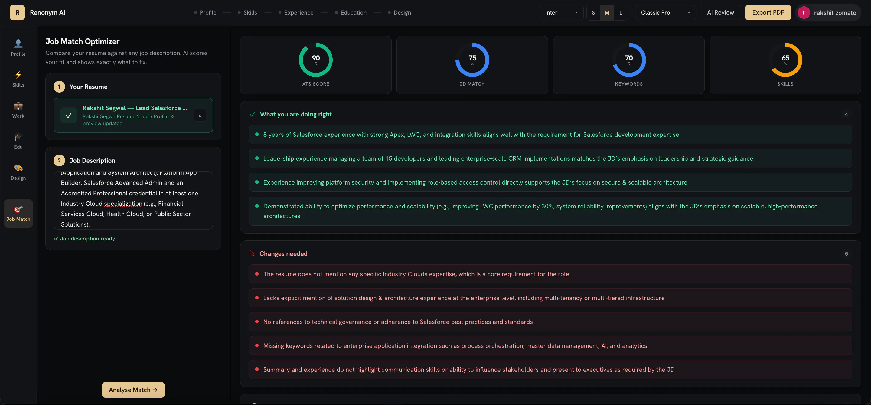Click the 'Job description ready' status text
This screenshot has height=405, width=871.
(x=85, y=239)
